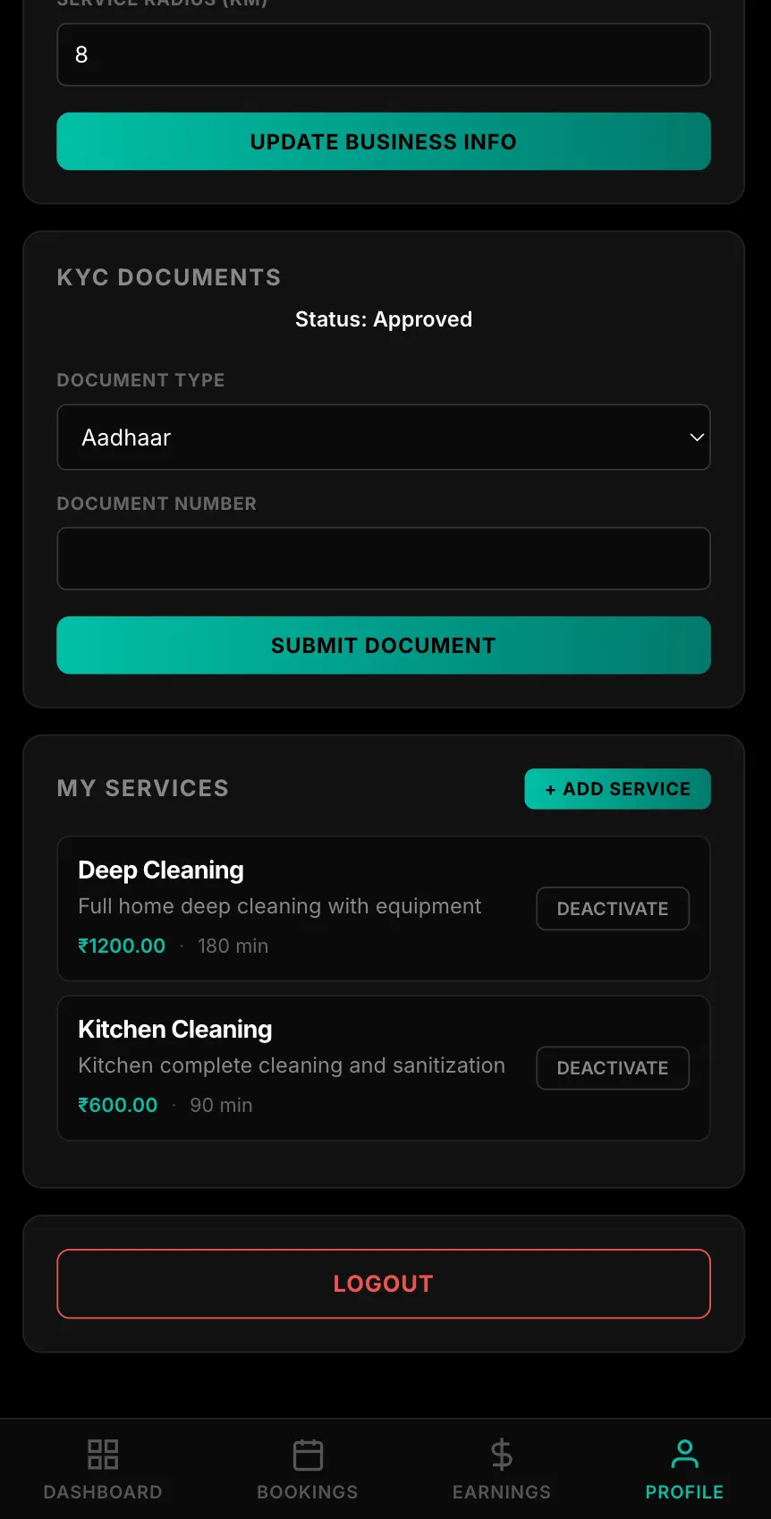771x1519 pixels.
Task: Focus the Document Number input field
Action: coord(384,559)
